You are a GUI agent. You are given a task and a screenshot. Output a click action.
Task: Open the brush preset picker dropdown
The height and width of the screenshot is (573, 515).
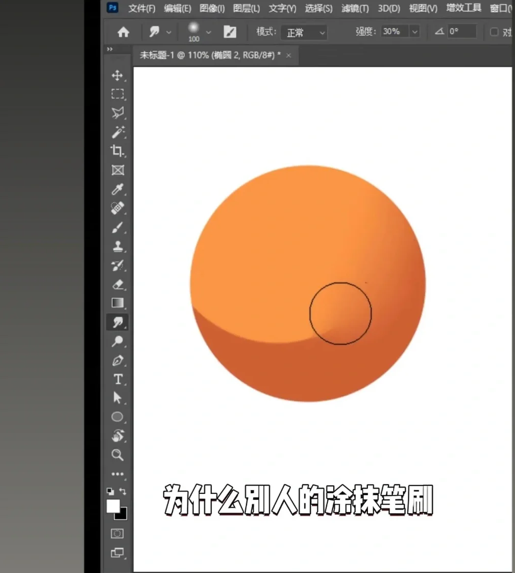[208, 32]
